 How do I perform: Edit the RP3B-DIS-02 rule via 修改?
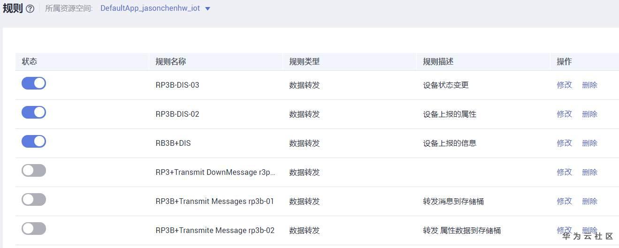[564, 114]
